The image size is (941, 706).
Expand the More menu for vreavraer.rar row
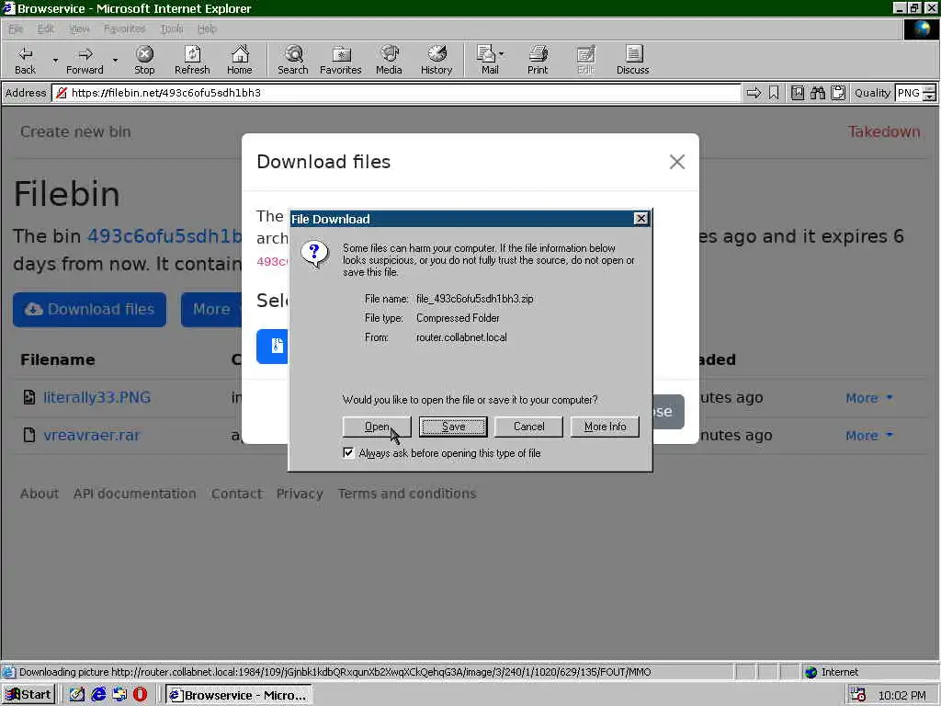click(x=869, y=435)
